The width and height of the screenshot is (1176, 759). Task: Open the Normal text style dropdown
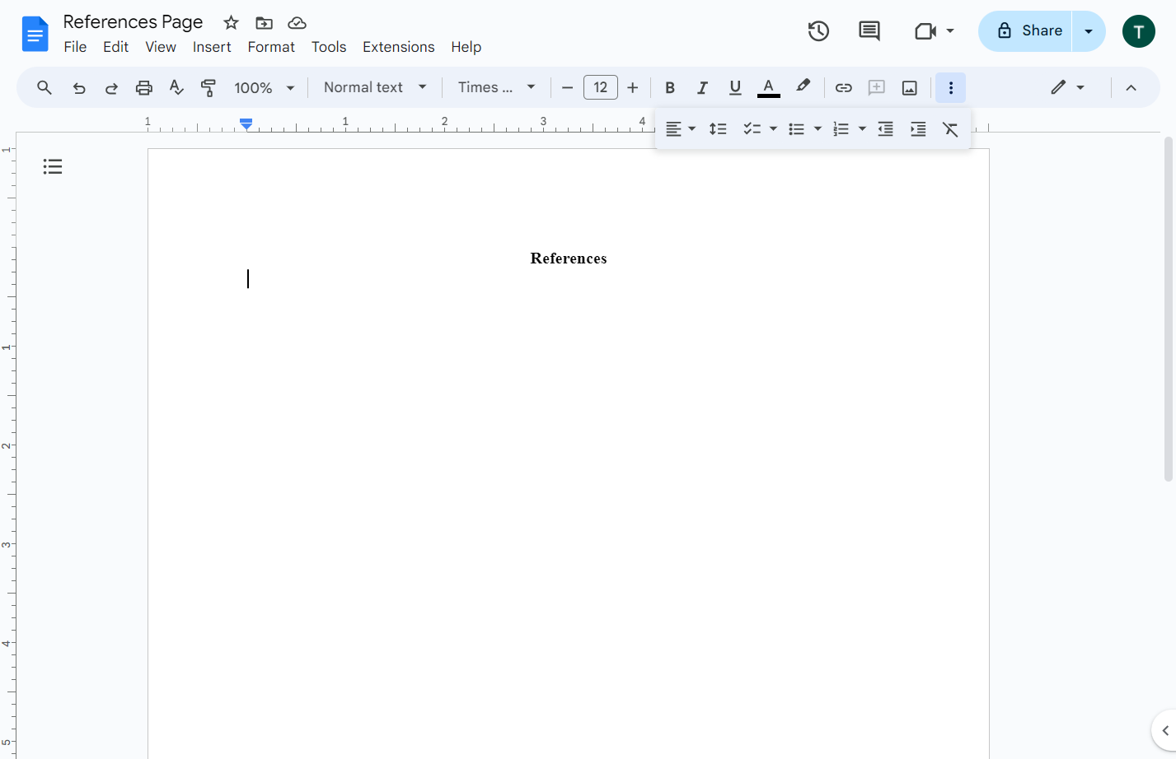(x=375, y=87)
